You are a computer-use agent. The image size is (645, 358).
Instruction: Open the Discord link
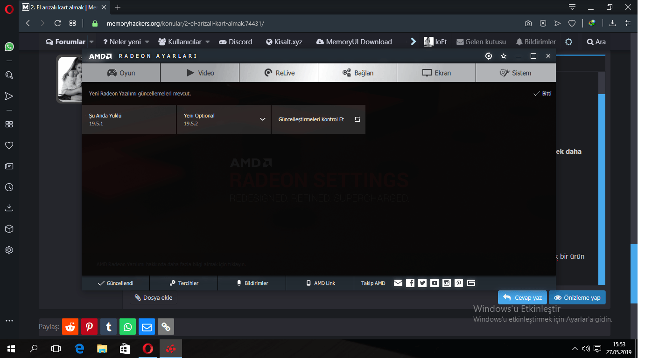click(236, 42)
